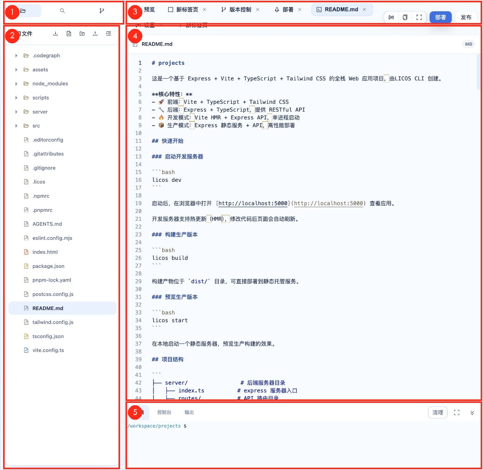Click the editor vertical scrollbar thumb
The height and width of the screenshot is (470, 483).
pyautogui.click(x=479, y=72)
